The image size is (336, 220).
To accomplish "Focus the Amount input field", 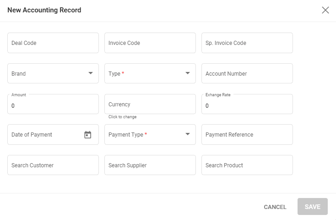I will pos(53,105).
